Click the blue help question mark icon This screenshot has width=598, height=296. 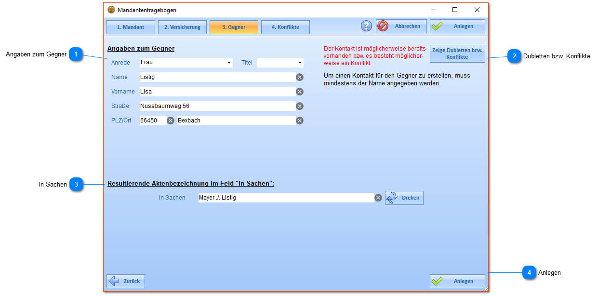pos(366,27)
